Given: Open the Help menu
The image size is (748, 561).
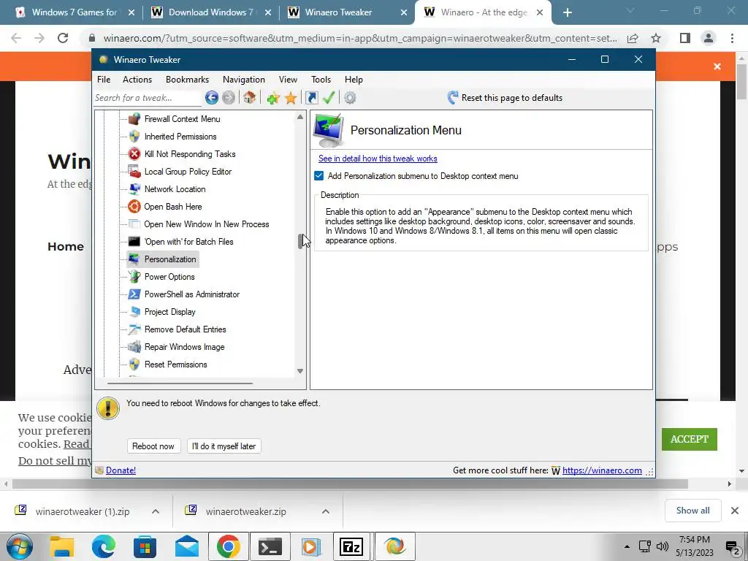Looking at the screenshot, I should pos(354,80).
